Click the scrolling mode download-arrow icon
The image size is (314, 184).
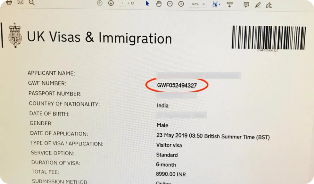(229, 4)
